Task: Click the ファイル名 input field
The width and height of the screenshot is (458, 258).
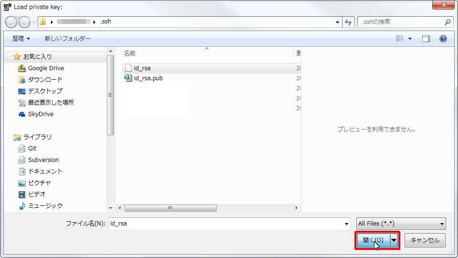Action: tap(224, 224)
